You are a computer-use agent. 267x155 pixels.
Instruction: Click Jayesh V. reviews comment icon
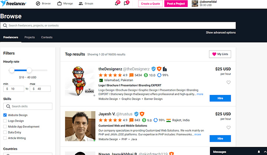[x=131, y=120]
